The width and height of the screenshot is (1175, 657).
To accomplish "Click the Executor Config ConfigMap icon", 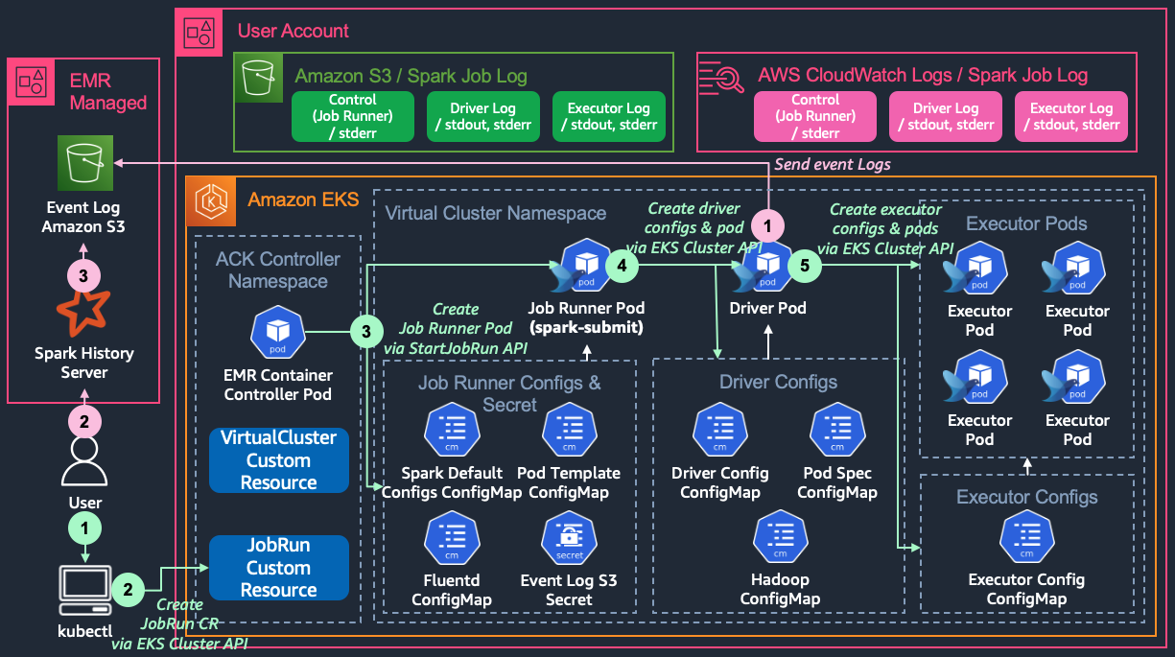I will click(x=1027, y=538).
